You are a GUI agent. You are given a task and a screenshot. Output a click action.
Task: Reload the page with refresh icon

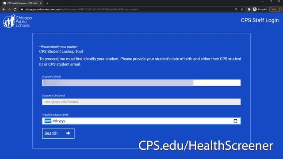coord(15,9)
